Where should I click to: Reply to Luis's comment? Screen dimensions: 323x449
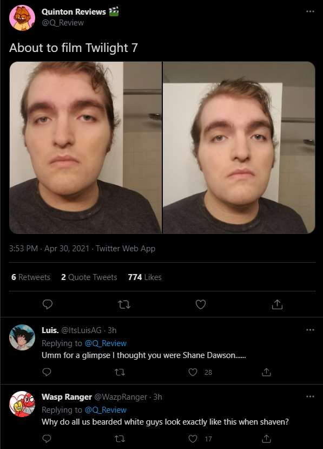click(47, 372)
